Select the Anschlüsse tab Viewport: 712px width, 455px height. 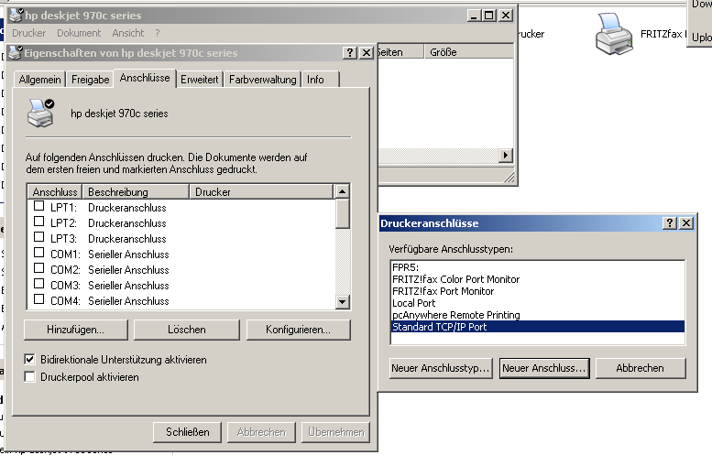pos(145,78)
